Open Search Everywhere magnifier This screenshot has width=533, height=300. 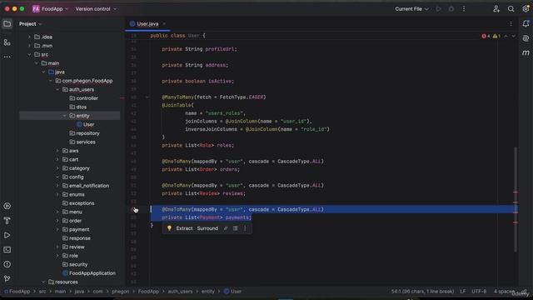pos(511,9)
